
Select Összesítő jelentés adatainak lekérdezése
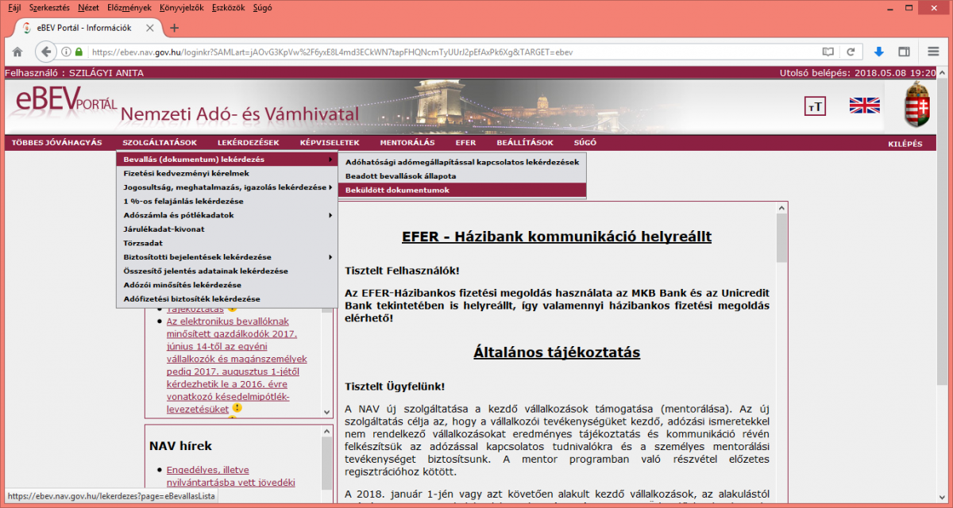tap(227, 271)
